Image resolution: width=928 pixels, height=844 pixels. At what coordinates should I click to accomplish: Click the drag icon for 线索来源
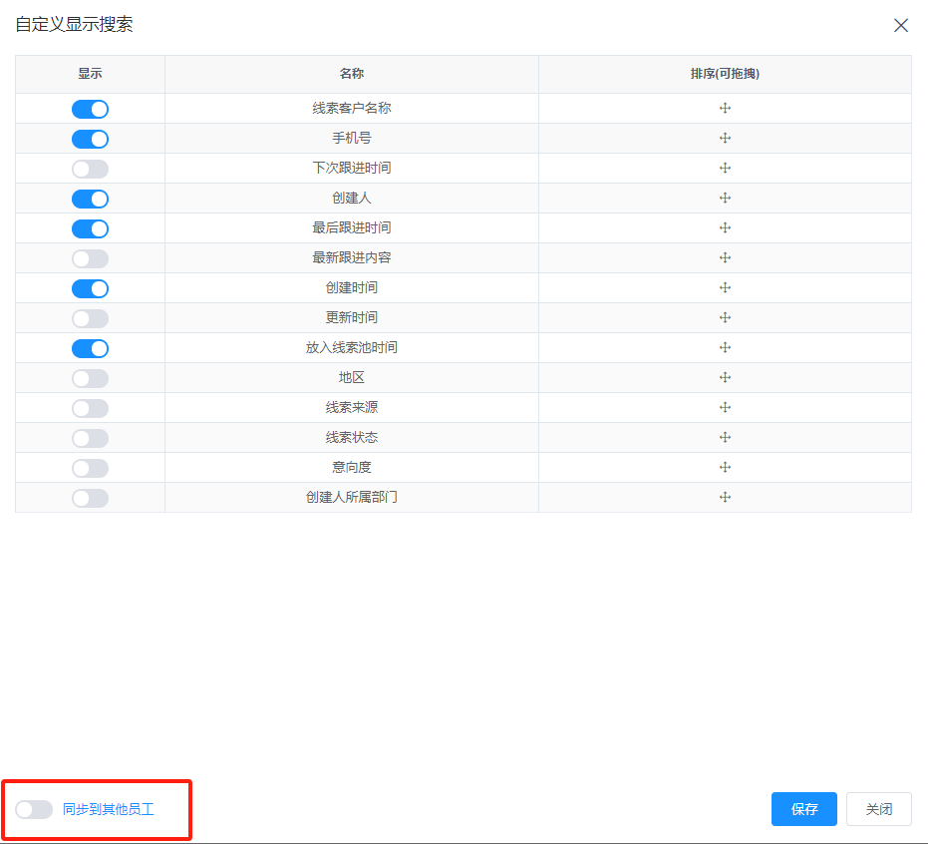coord(725,408)
